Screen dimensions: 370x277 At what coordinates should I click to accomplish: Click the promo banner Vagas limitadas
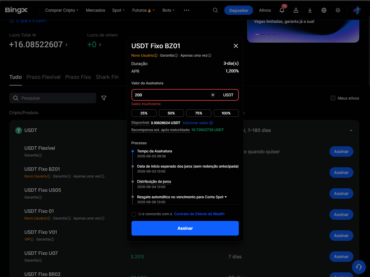tap(303, 31)
